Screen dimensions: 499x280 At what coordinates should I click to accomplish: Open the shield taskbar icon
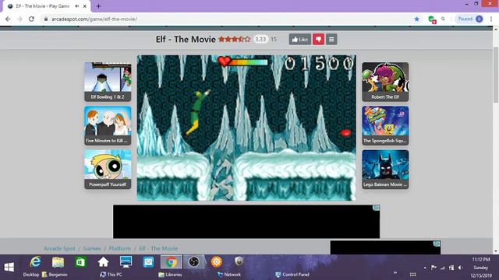[239, 261]
